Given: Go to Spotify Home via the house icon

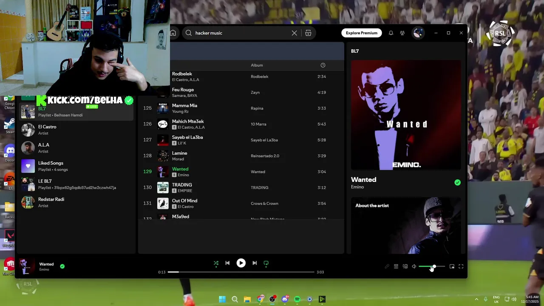Looking at the screenshot, I should click(173, 33).
